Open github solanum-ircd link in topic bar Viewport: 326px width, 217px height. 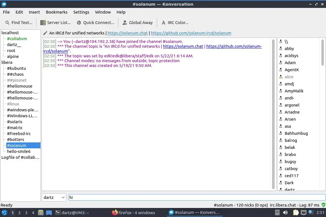coord(191,33)
